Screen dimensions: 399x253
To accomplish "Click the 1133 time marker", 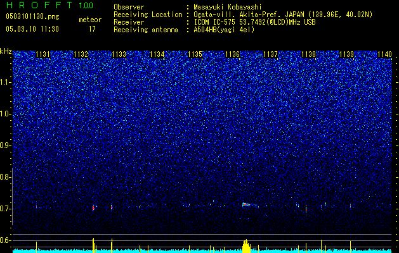I will point(119,54).
